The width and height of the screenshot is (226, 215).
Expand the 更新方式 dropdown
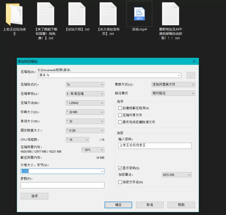coord(173,85)
